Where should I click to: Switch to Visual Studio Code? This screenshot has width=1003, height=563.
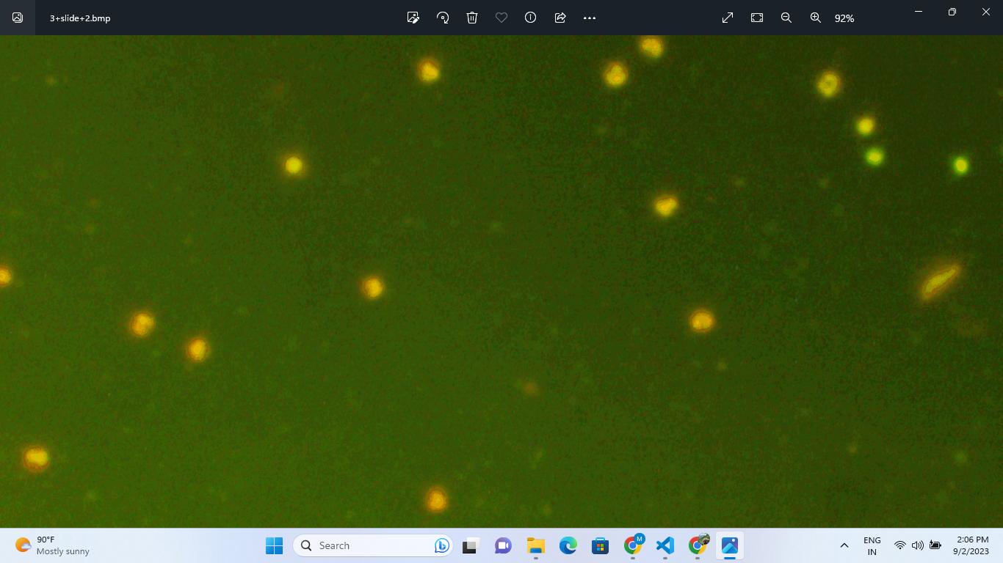point(665,545)
